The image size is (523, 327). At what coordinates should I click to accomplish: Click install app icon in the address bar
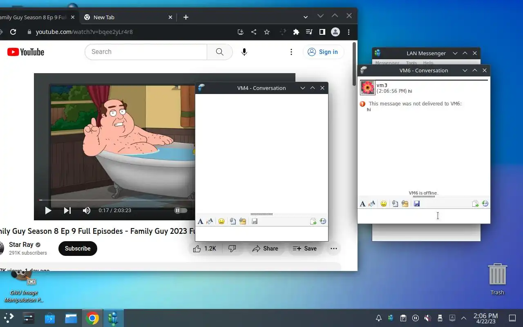click(241, 32)
